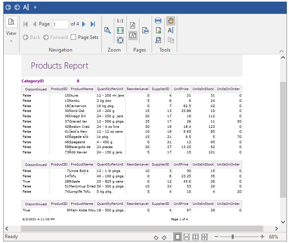Go to the next page
289x243 pixels.
[84, 24]
